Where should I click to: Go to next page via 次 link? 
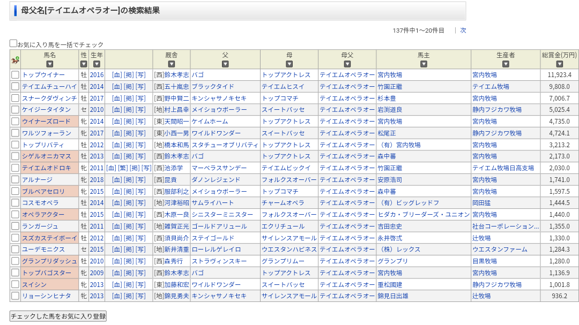tap(463, 31)
